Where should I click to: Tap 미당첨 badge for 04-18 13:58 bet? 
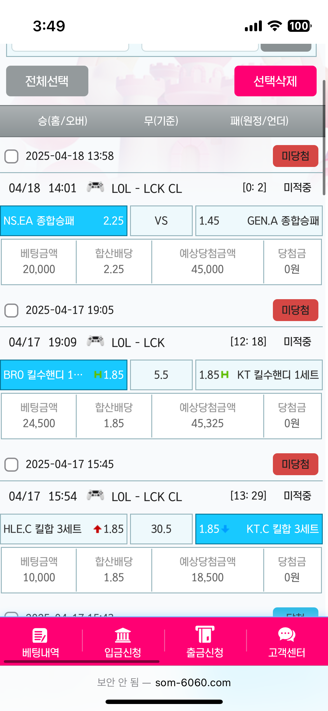coord(295,156)
